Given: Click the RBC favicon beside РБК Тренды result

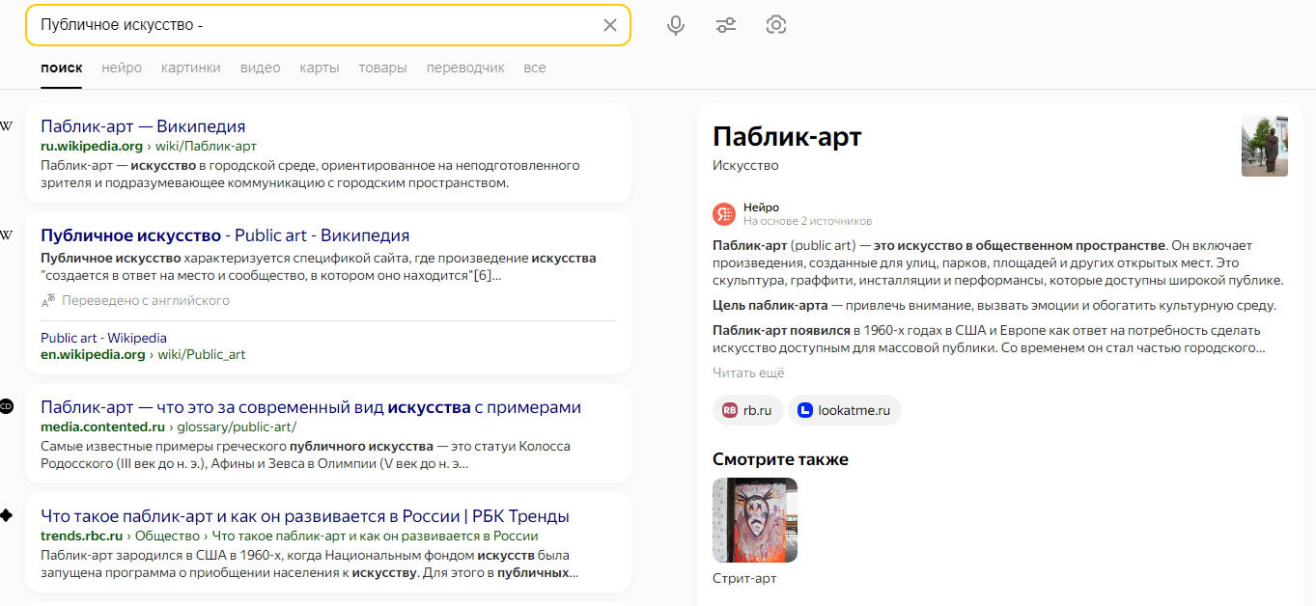Looking at the screenshot, I should (x=6, y=515).
